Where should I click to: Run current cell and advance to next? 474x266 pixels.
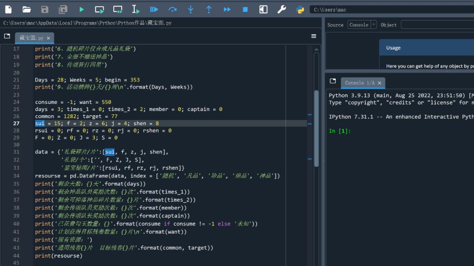(118, 9)
